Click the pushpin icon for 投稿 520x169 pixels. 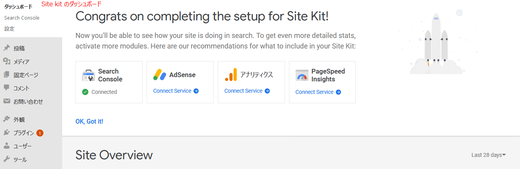[7, 48]
